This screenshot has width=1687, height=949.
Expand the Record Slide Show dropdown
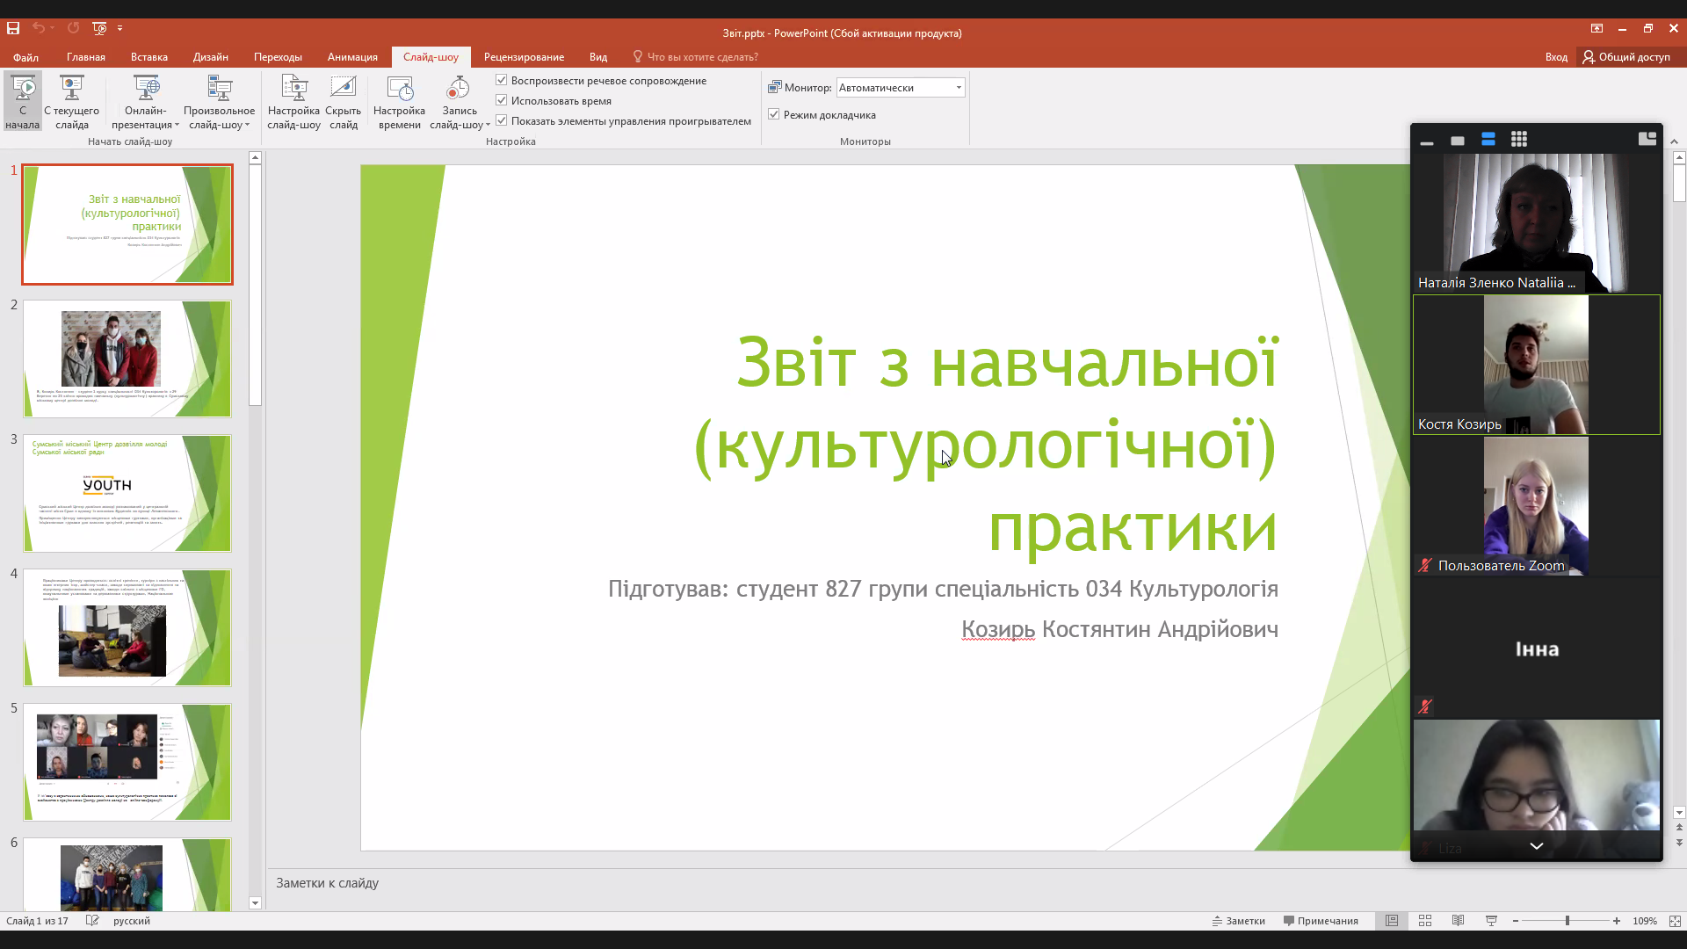click(x=487, y=126)
